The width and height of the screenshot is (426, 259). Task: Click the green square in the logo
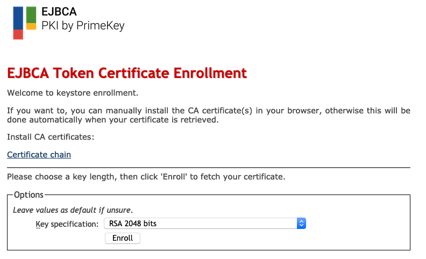[x=31, y=14]
